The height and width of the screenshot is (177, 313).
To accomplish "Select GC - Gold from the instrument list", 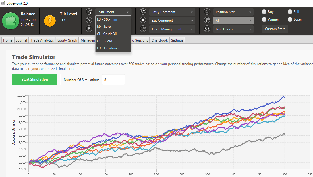I will coord(105,41).
